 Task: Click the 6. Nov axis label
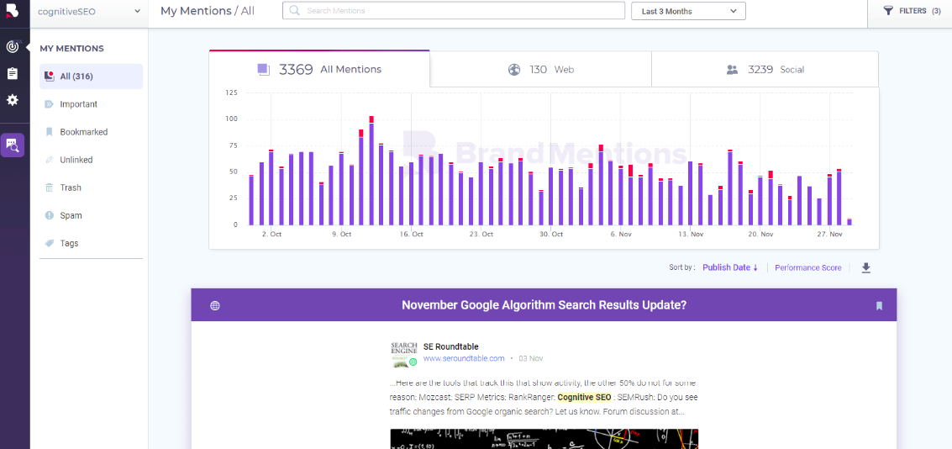(x=622, y=234)
